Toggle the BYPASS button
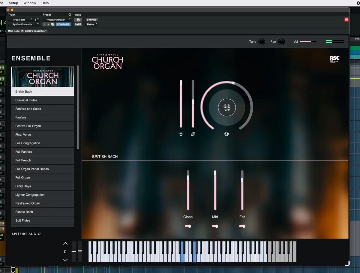The width and height of the screenshot is (360, 273). (x=91, y=20)
